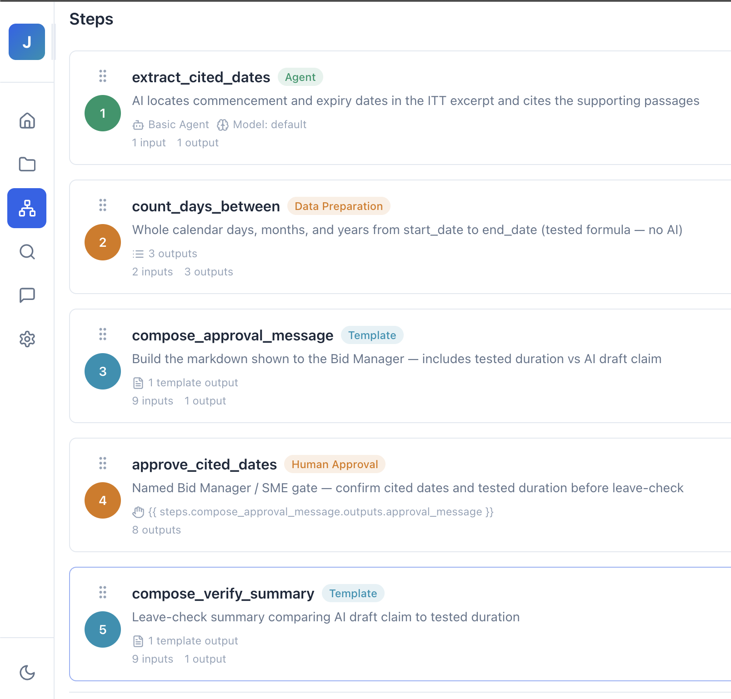Viewport: 731px width, 699px height.
Task: Grab the drag handle of extract_cited_dates
Action: (x=103, y=76)
